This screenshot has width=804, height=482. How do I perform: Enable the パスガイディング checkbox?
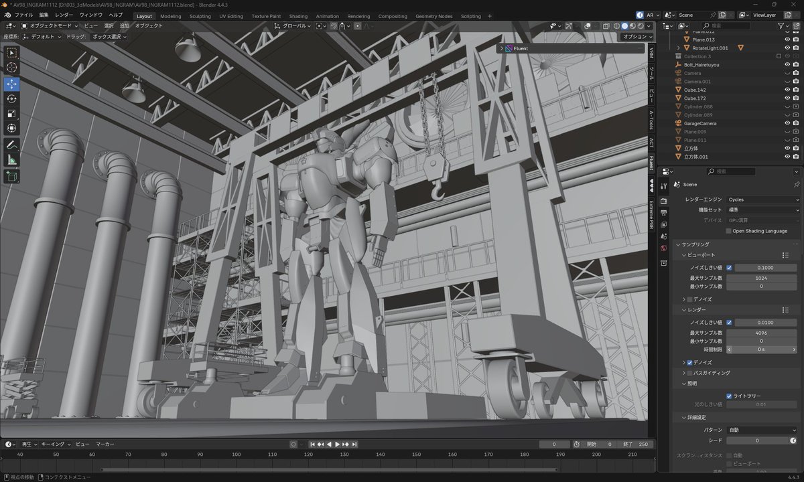pyautogui.click(x=689, y=373)
